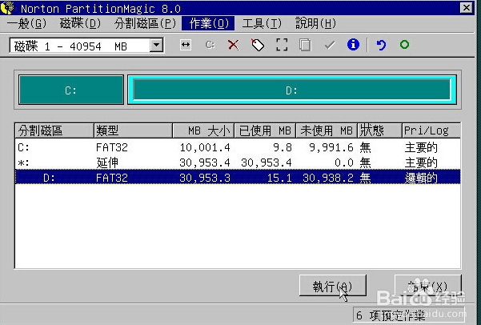The image size is (481, 325).
Task: Click the 15.1 used MB value
Action: point(279,178)
